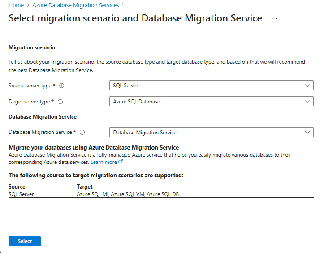Click the bold Database Migration Service section heading
This screenshot has width=324, height=253.
point(43,117)
